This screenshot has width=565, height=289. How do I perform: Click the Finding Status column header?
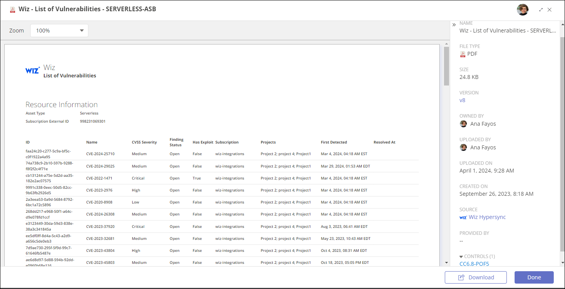pyautogui.click(x=176, y=142)
